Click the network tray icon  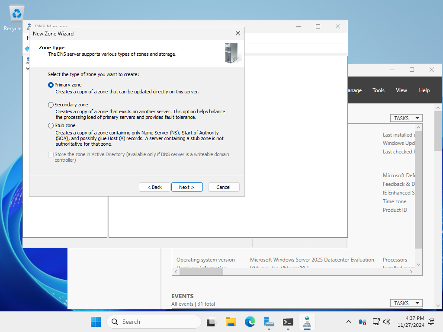(376, 322)
